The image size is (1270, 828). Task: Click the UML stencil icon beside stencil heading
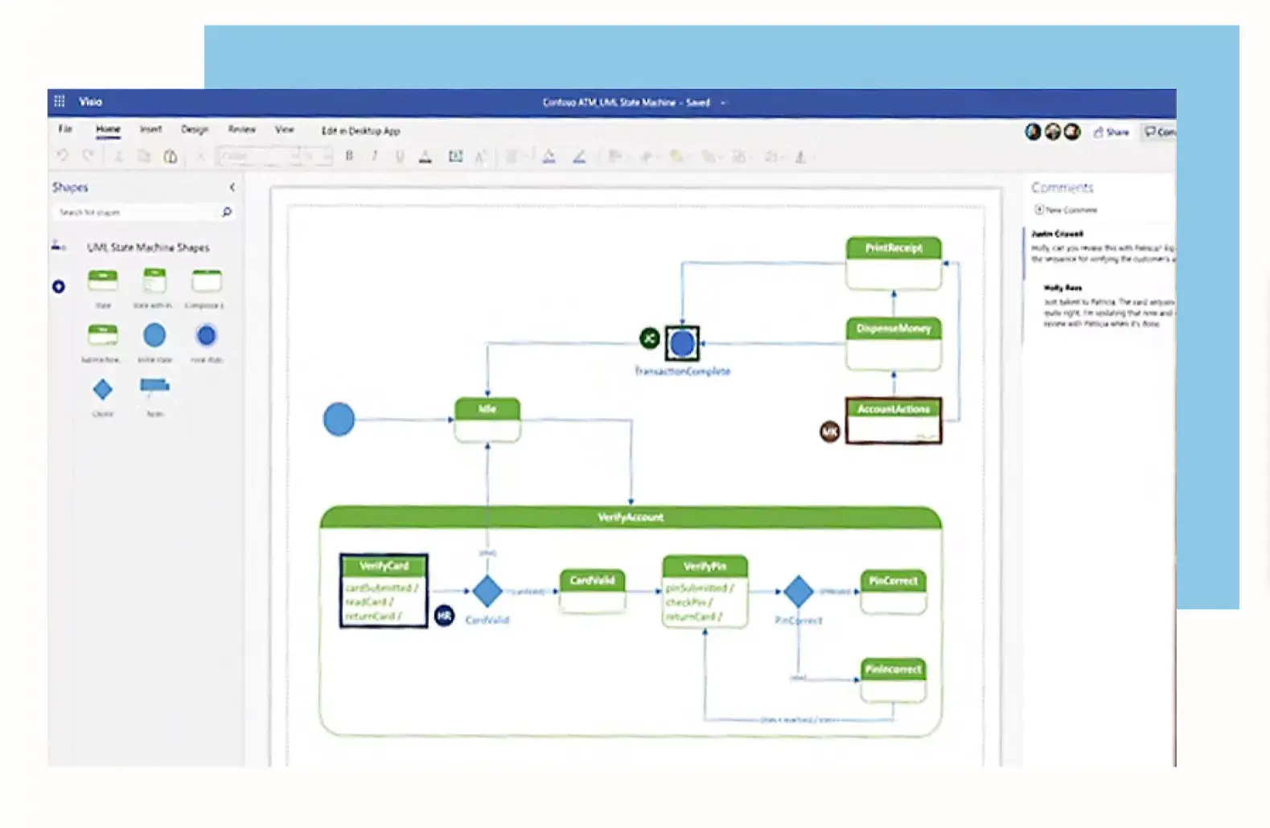(58, 246)
